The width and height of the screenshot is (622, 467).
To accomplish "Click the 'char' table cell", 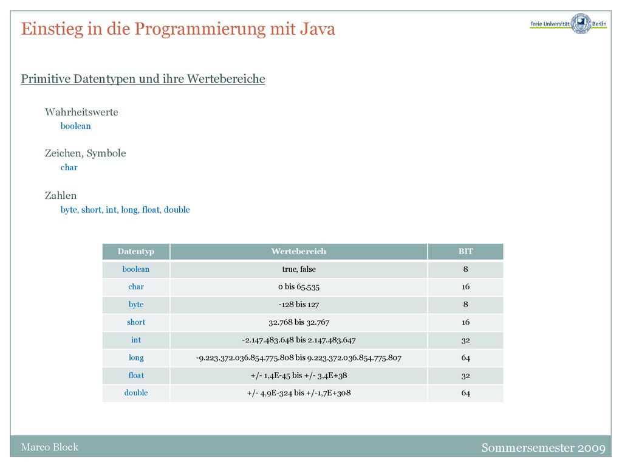I will [136, 287].
